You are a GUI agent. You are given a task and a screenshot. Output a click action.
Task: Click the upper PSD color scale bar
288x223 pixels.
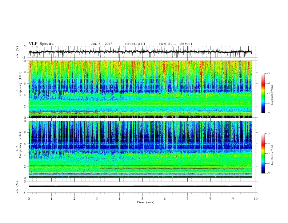tap(263, 93)
